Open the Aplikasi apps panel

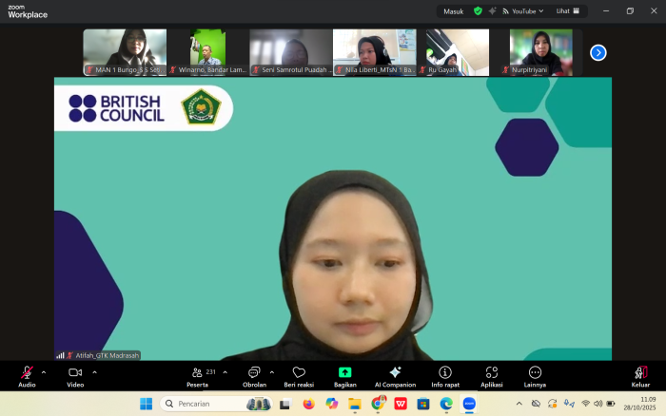coord(492,376)
